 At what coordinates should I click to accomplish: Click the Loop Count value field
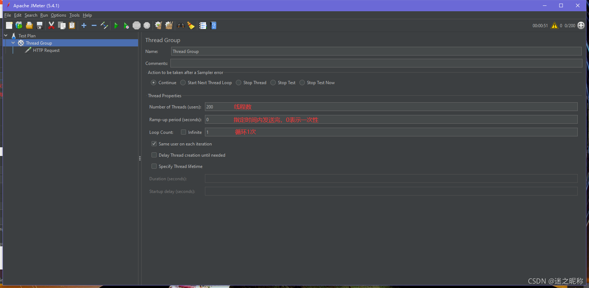(x=391, y=132)
